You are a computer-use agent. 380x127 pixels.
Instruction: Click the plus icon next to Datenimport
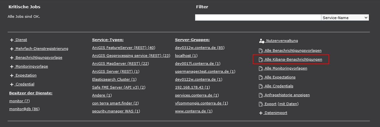[x=261, y=113]
